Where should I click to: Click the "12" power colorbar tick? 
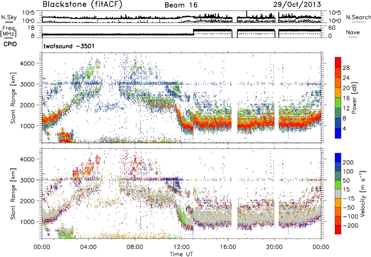(346, 109)
